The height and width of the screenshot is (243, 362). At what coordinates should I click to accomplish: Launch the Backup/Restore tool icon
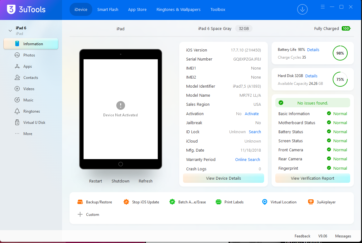[80, 202]
